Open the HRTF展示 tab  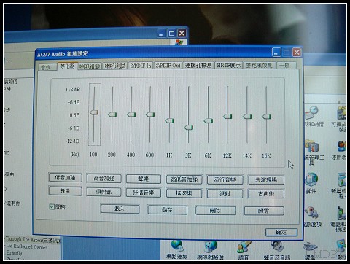click(228, 65)
